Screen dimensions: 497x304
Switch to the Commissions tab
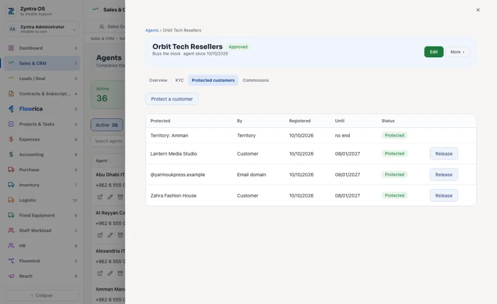pos(256,81)
